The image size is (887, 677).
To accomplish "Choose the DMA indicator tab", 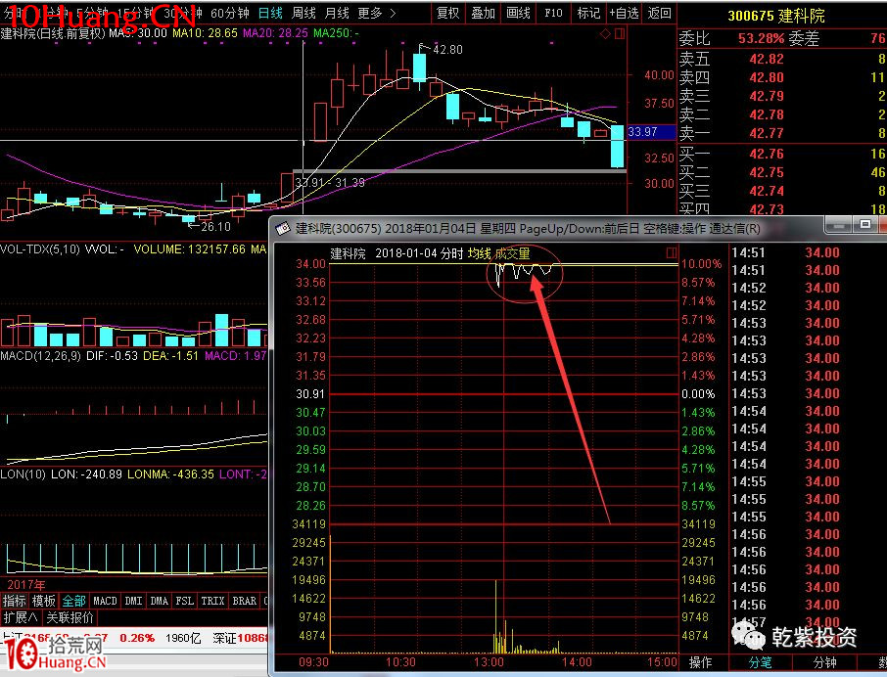I will pos(159,601).
